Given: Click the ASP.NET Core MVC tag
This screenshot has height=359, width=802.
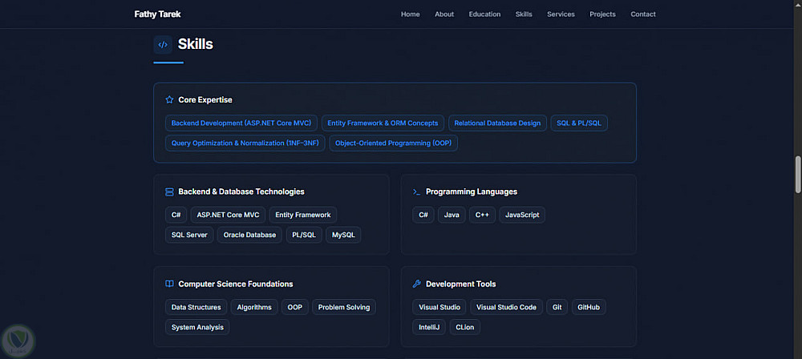Looking at the screenshot, I should point(228,215).
